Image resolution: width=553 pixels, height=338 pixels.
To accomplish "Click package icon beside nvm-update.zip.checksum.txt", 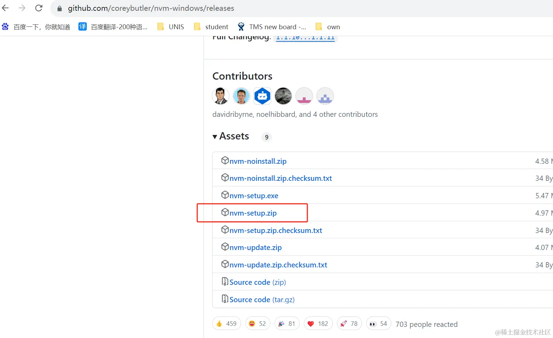I will [225, 264].
